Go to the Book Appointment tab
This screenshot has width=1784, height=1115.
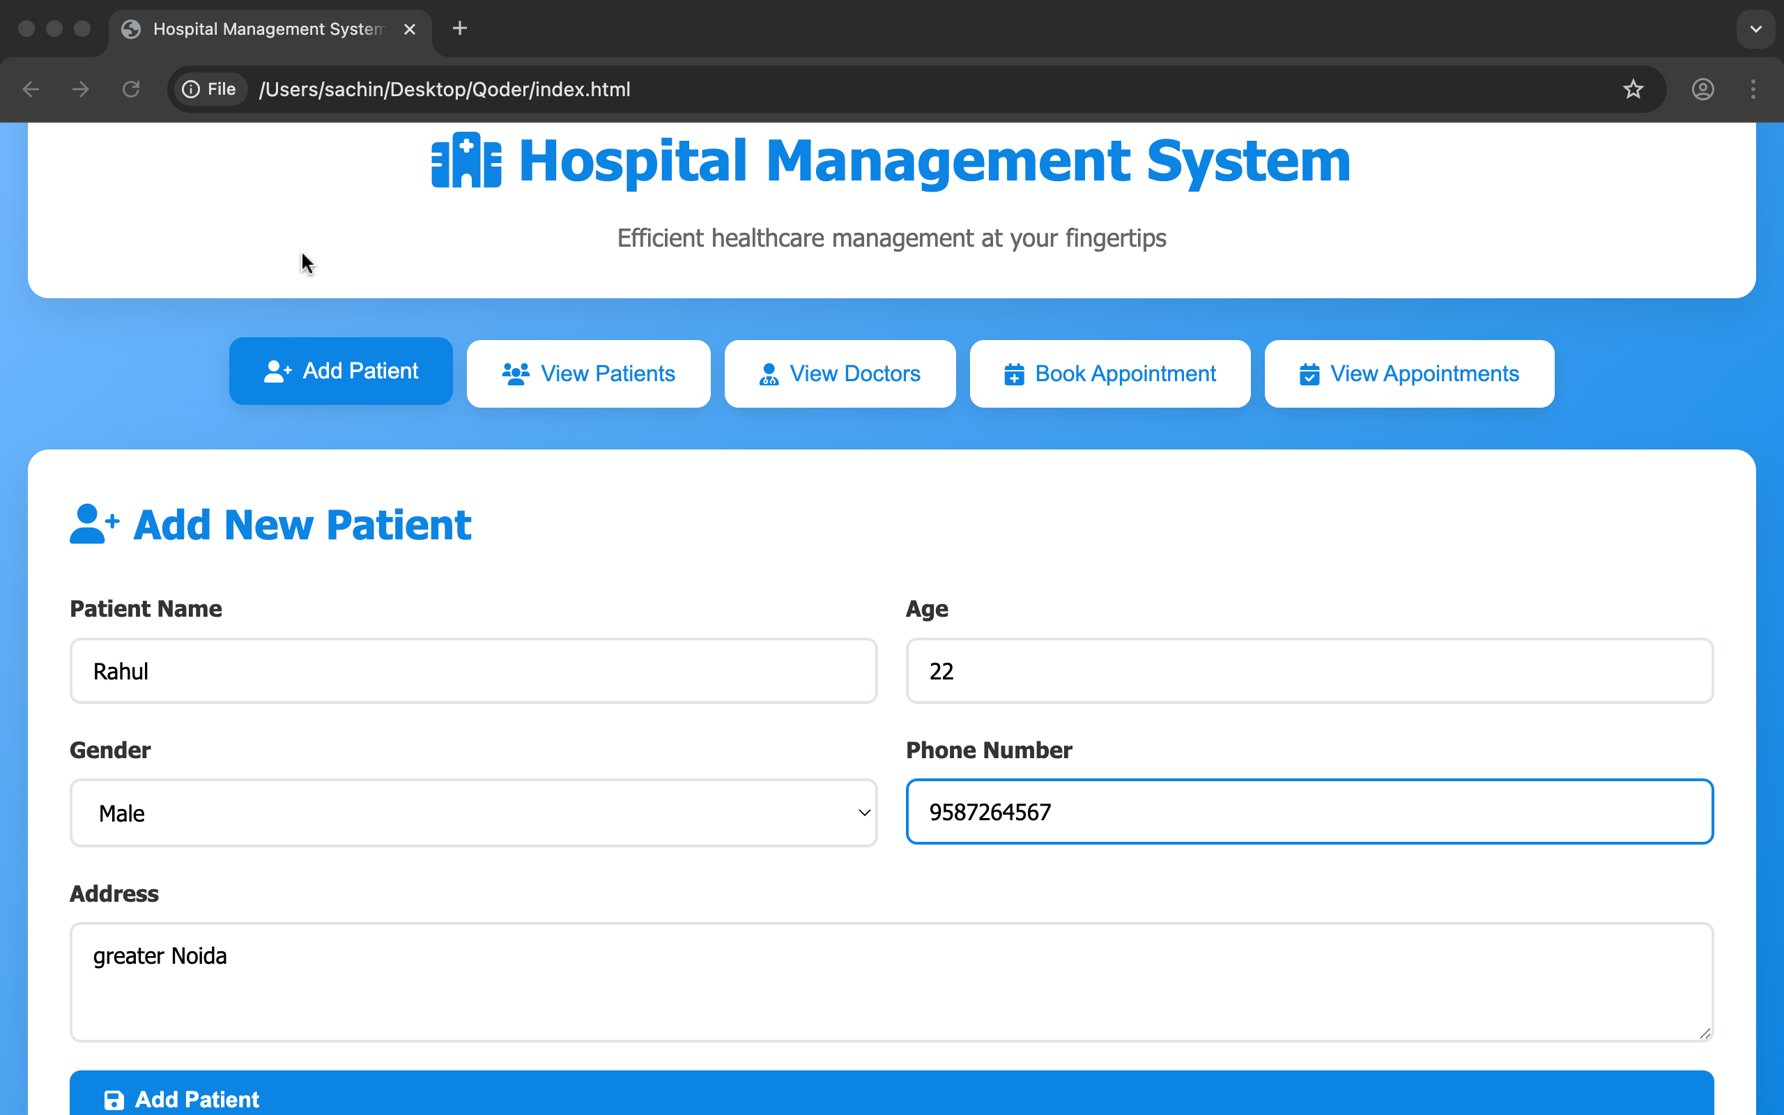[1109, 374]
